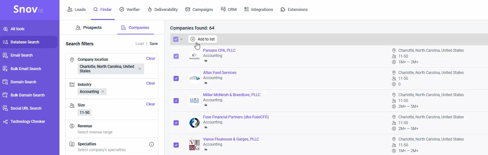The height and width of the screenshot is (155, 488).
Task: Open Campaigns in top navigation
Action: [x=199, y=10]
